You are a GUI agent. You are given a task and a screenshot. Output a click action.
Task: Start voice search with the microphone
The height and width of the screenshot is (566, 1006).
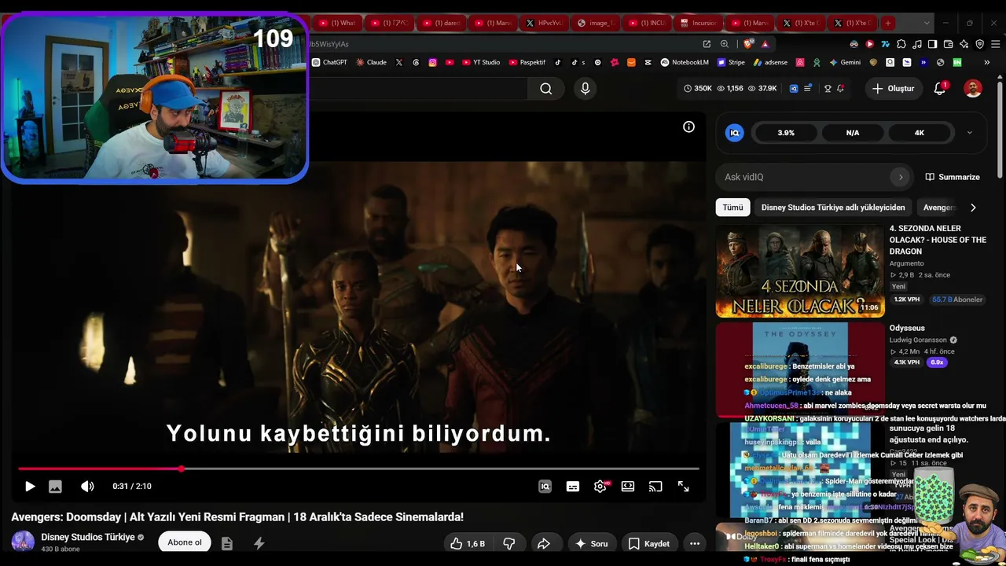click(585, 89)
